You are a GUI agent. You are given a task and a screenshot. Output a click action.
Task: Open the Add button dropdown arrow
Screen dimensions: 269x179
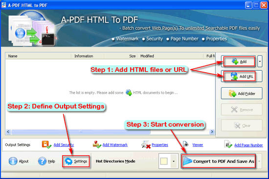pos(260,61)
